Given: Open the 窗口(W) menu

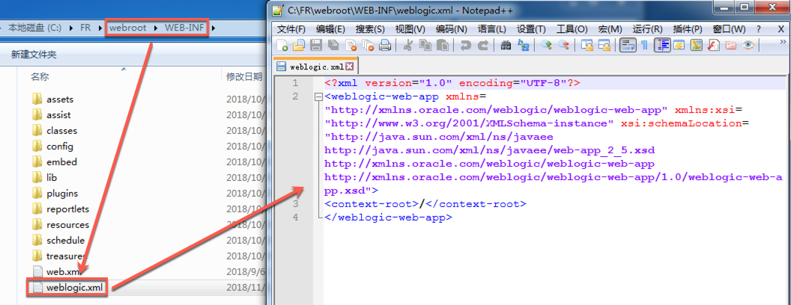Looking at the screenshot, I should [x=729, y=29].
